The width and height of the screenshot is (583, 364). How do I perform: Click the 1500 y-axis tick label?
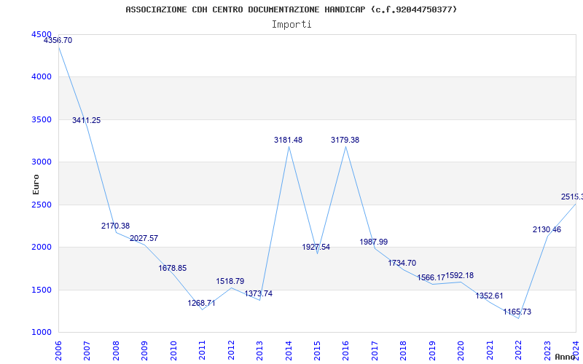42,290
